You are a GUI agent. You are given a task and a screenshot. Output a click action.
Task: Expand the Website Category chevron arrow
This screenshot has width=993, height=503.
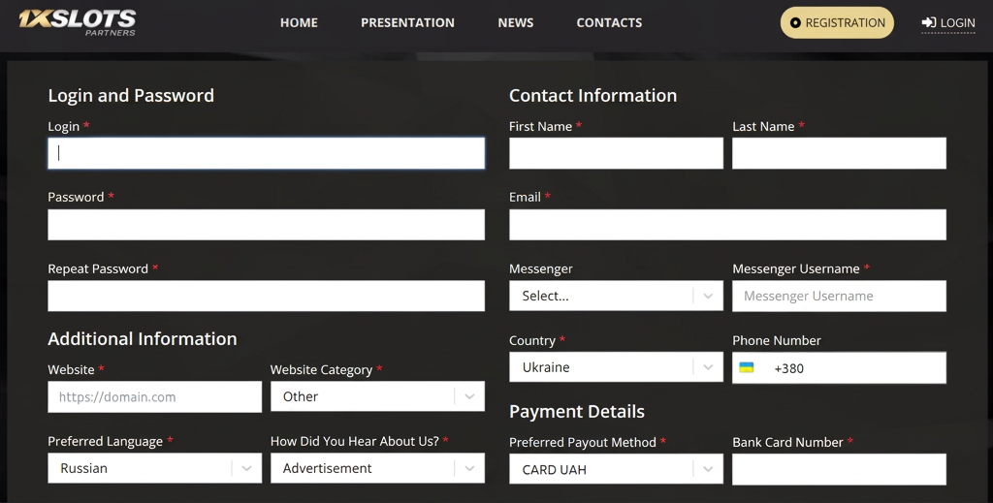(x=469, y=396)
